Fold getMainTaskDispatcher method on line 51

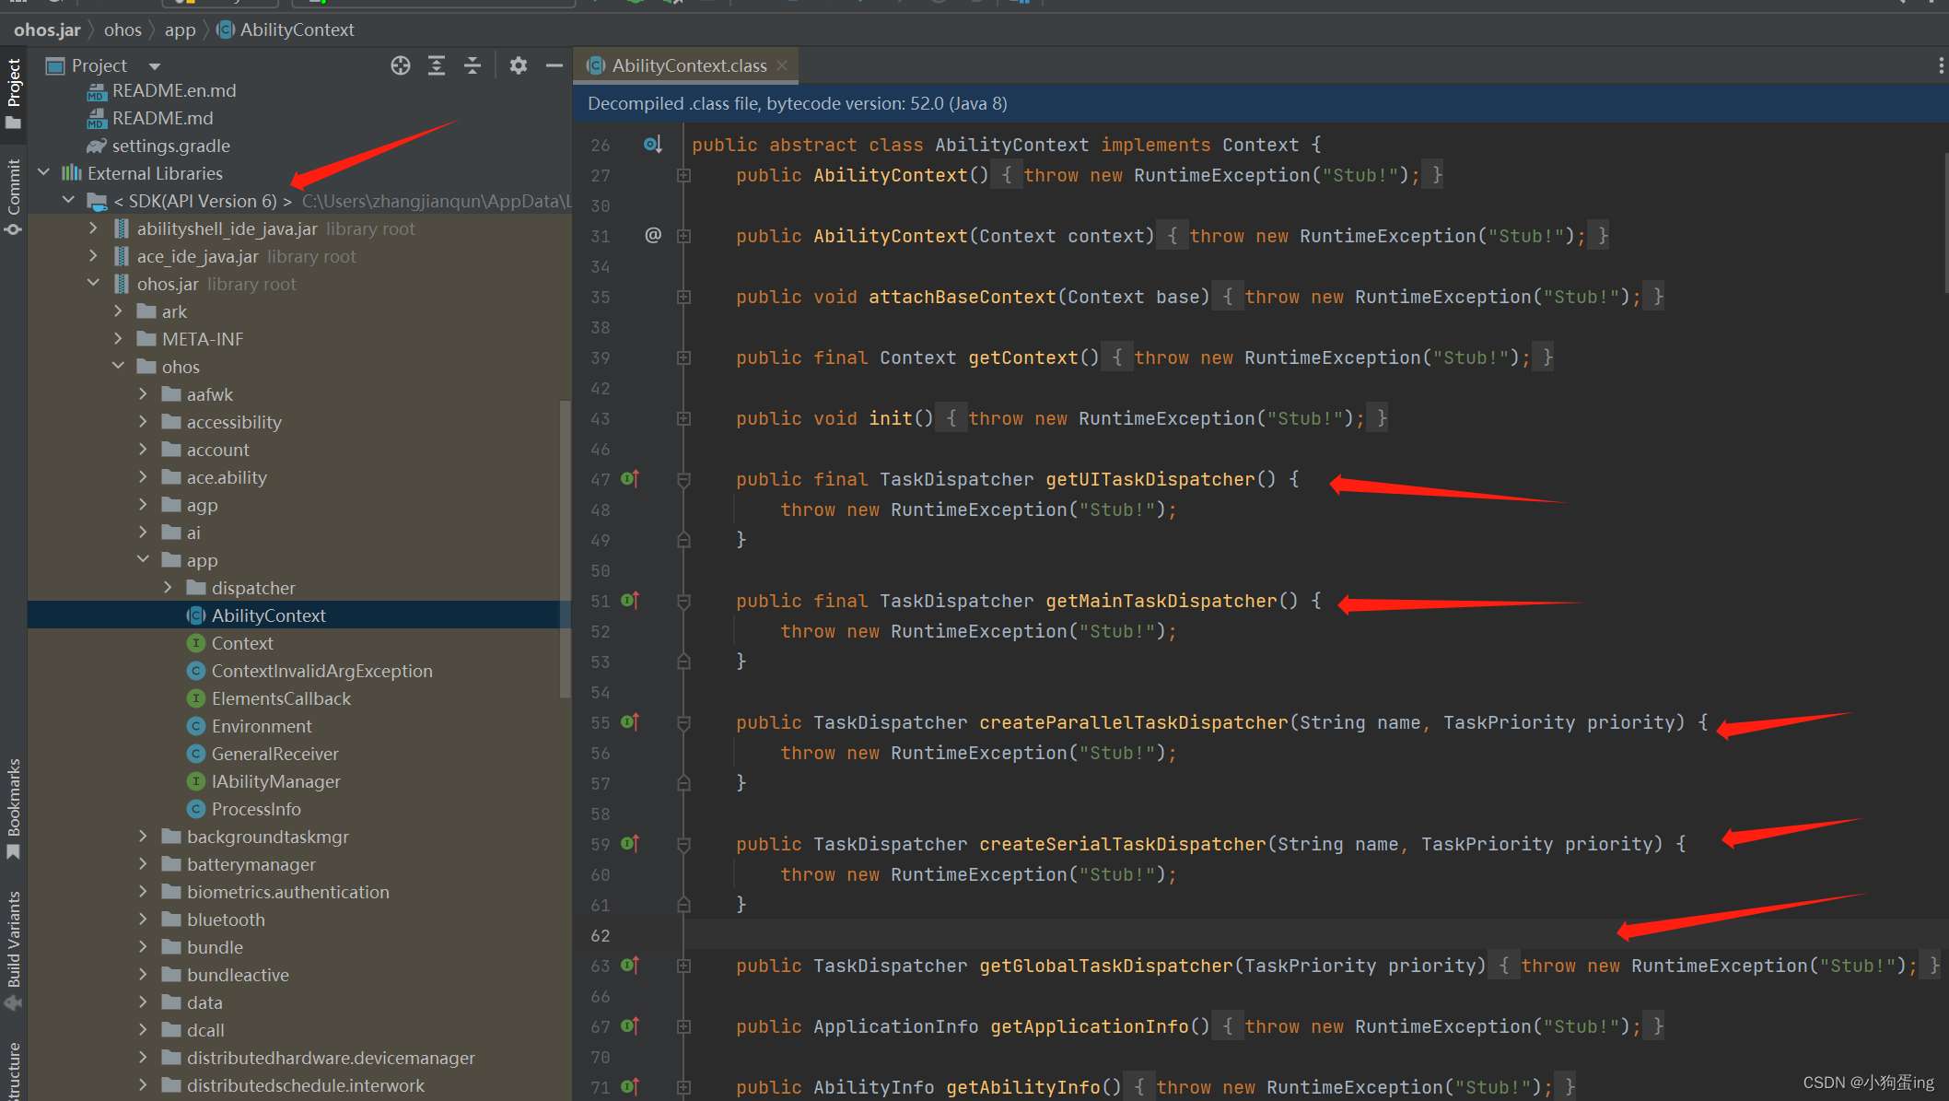[x=683, y=601]
